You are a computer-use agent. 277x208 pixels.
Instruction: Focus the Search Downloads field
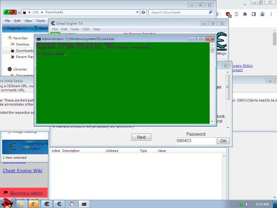[x=181, y=12]
